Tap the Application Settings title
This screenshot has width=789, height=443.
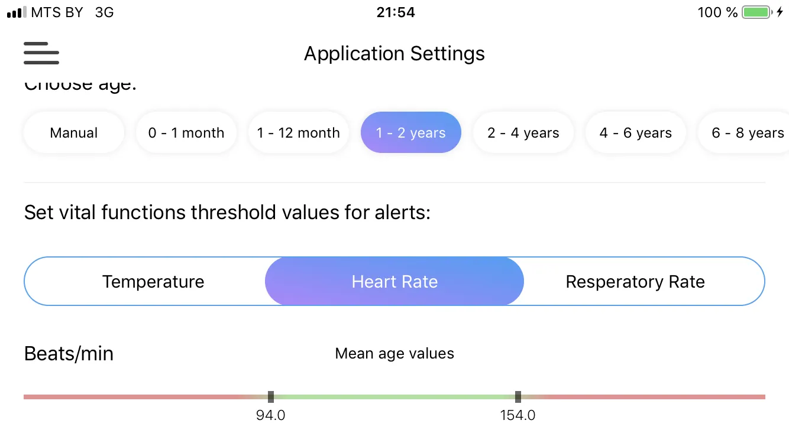(394, 54)
